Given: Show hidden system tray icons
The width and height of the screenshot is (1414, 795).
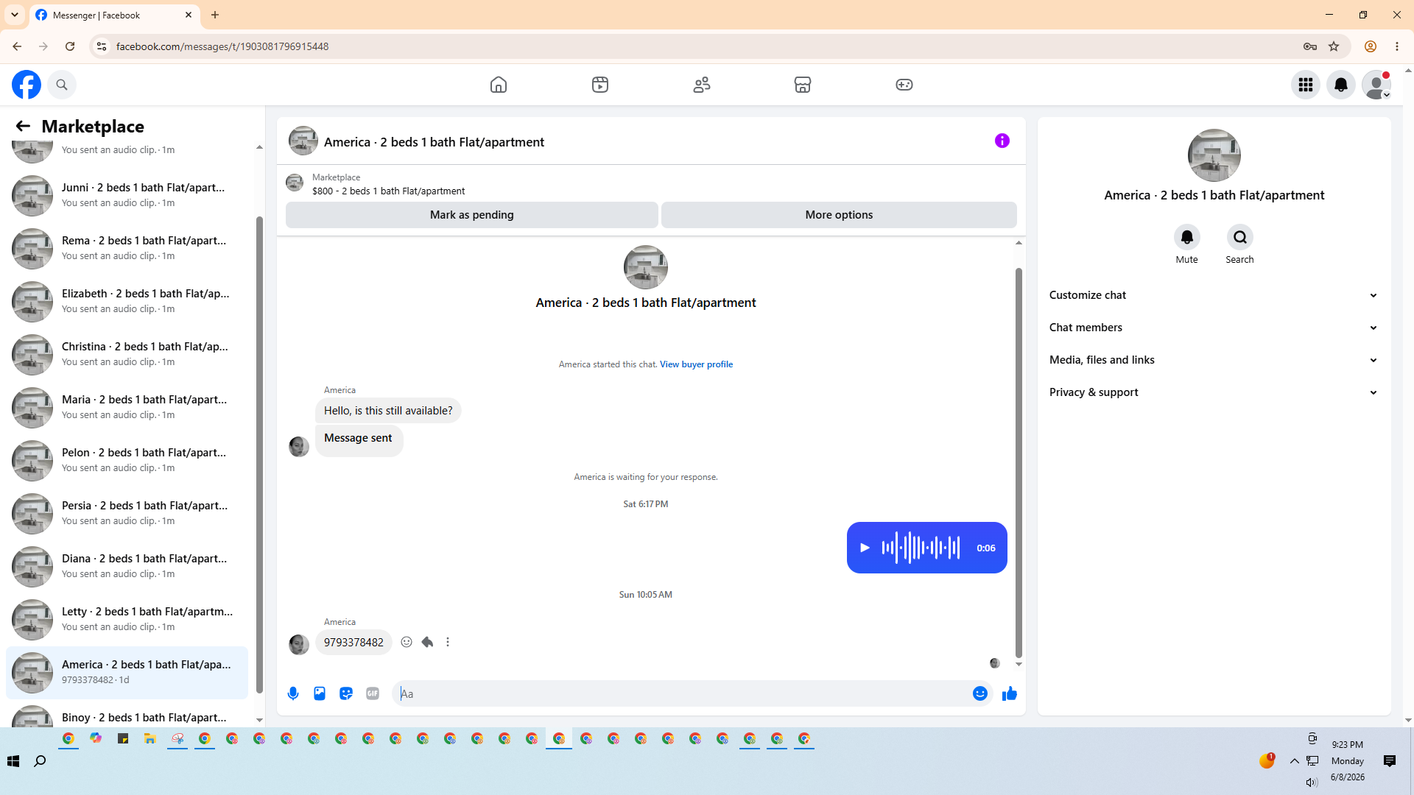Looking at the screenshot, I should [x=1295, y=761].
